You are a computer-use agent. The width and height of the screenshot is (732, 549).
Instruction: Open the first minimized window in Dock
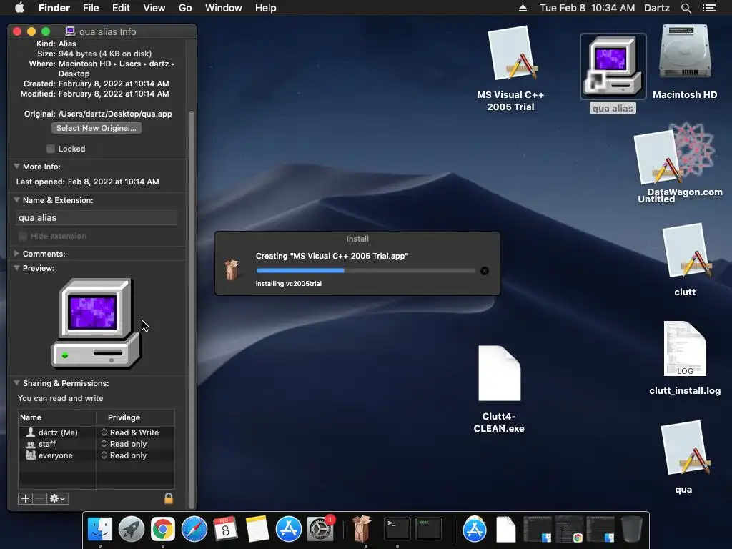point(538,529)
